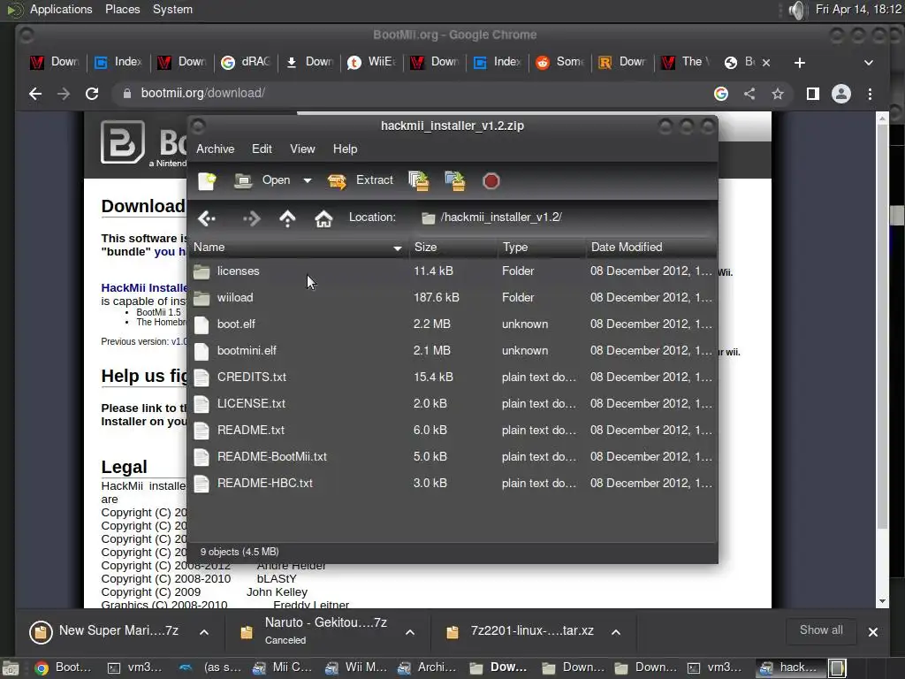
Task: Close the Chrome downloads bar
Action: point(873,632)
